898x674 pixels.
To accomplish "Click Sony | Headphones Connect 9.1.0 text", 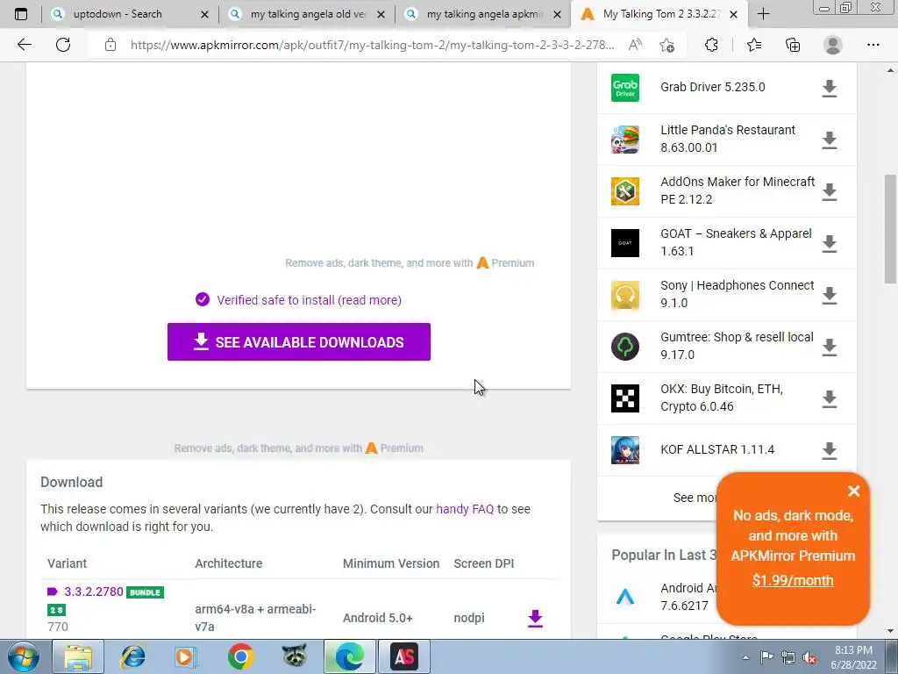I will (737, 294).
